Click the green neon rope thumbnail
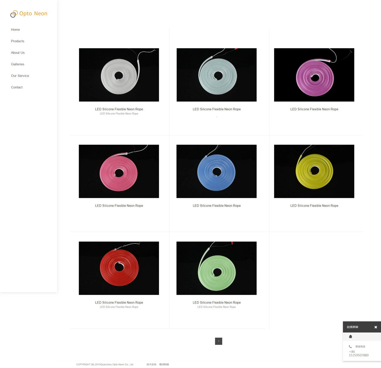The width and height of the screenshot is (381, 368). coord(217,268)
